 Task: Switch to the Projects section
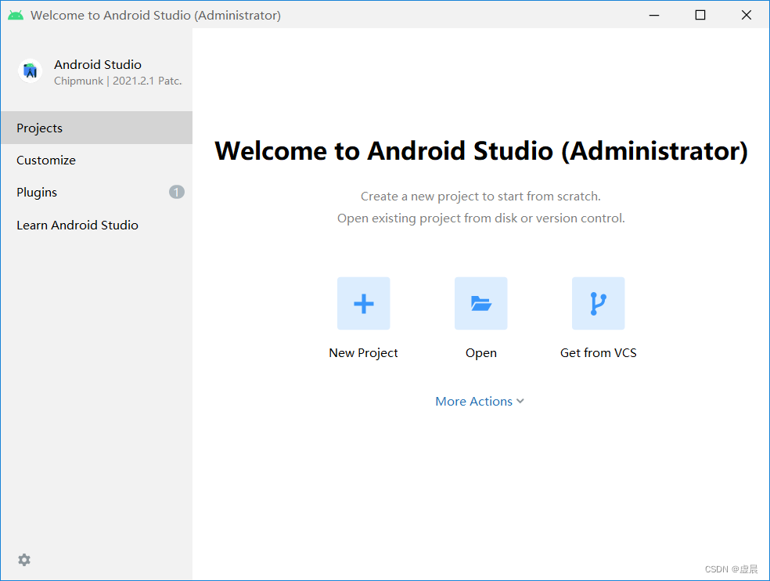[39, 128]
